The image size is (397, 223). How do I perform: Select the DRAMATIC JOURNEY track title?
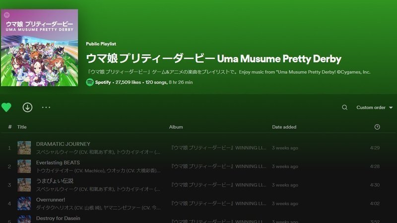coord(63,144)
